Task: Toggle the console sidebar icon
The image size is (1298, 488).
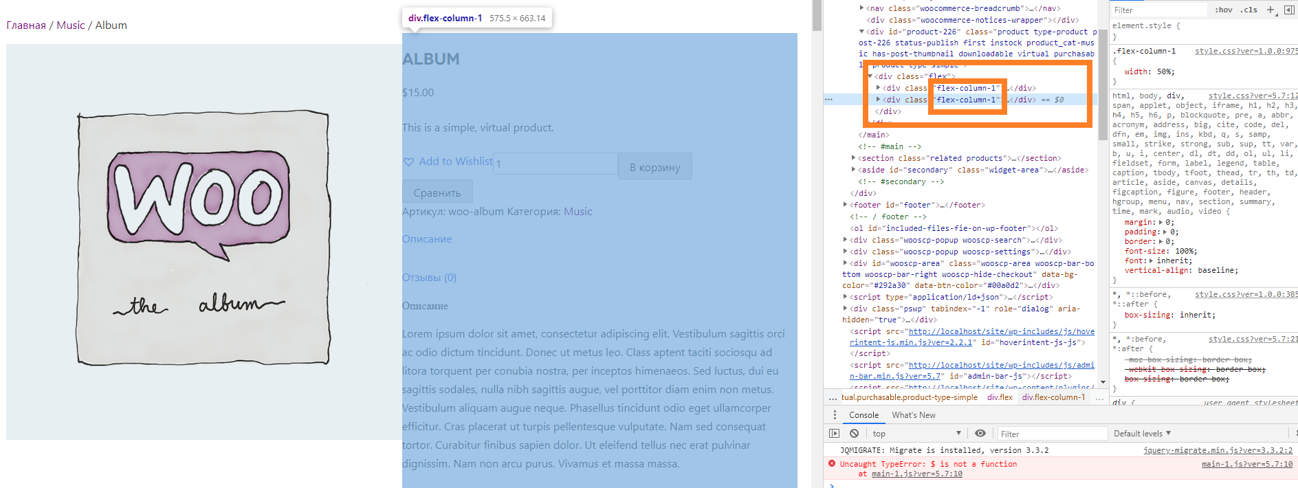Action: click(834, 434)
